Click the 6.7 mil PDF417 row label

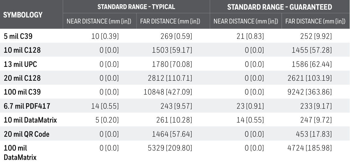[27, 106]
